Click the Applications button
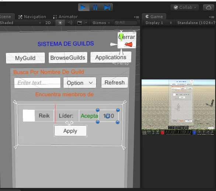 (111, 57)
